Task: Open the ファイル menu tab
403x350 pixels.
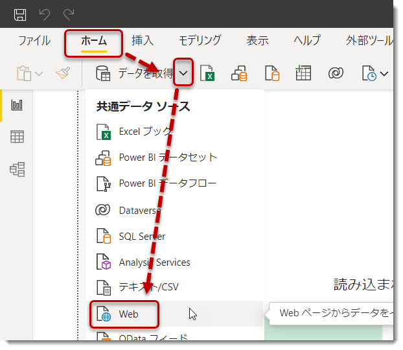Action: [34, 41]
